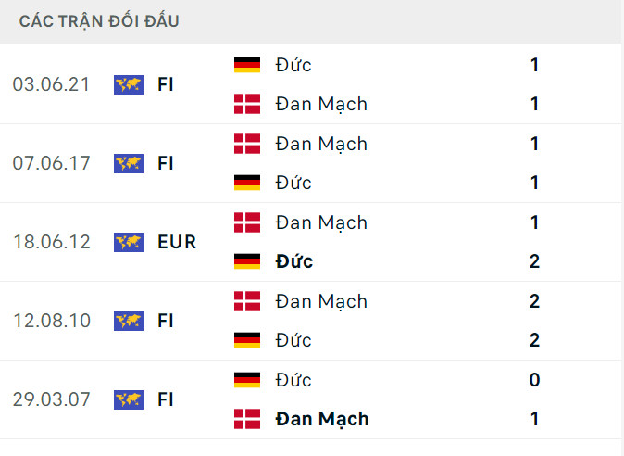This screenshot has height=456, width=624.
Task: Click the world map icon beside 29.03.07
Action: [x=129, y=399]
